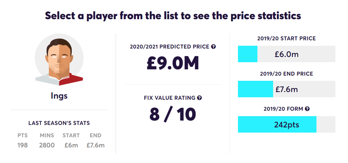Click the MINS value 2800
This screenshot has height=163, width=348.
point(47,145)
